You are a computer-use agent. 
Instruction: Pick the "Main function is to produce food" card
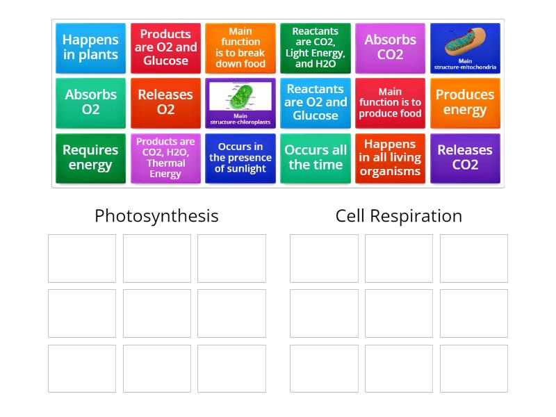pyautogui.click(x=390, y=103)
